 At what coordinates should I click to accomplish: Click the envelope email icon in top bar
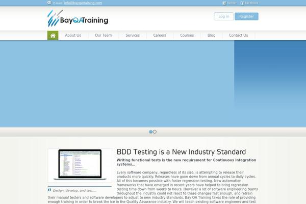(49, 3)
